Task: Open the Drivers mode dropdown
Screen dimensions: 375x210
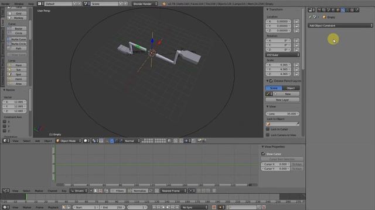Action: tap(79, 191)
